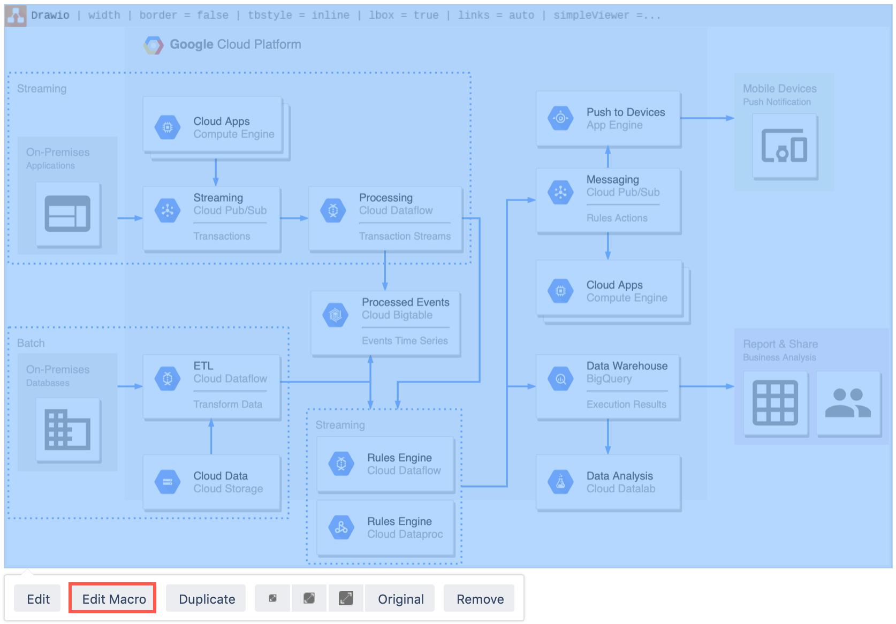Select the medium diagram size icon
Screen dimensions: 896x624
(x=309, y=598)
